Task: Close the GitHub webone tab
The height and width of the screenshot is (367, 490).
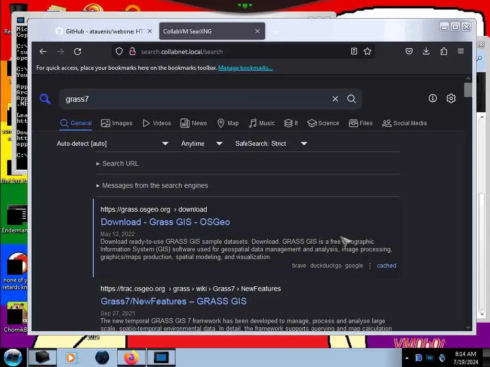Action: (150, 31)
